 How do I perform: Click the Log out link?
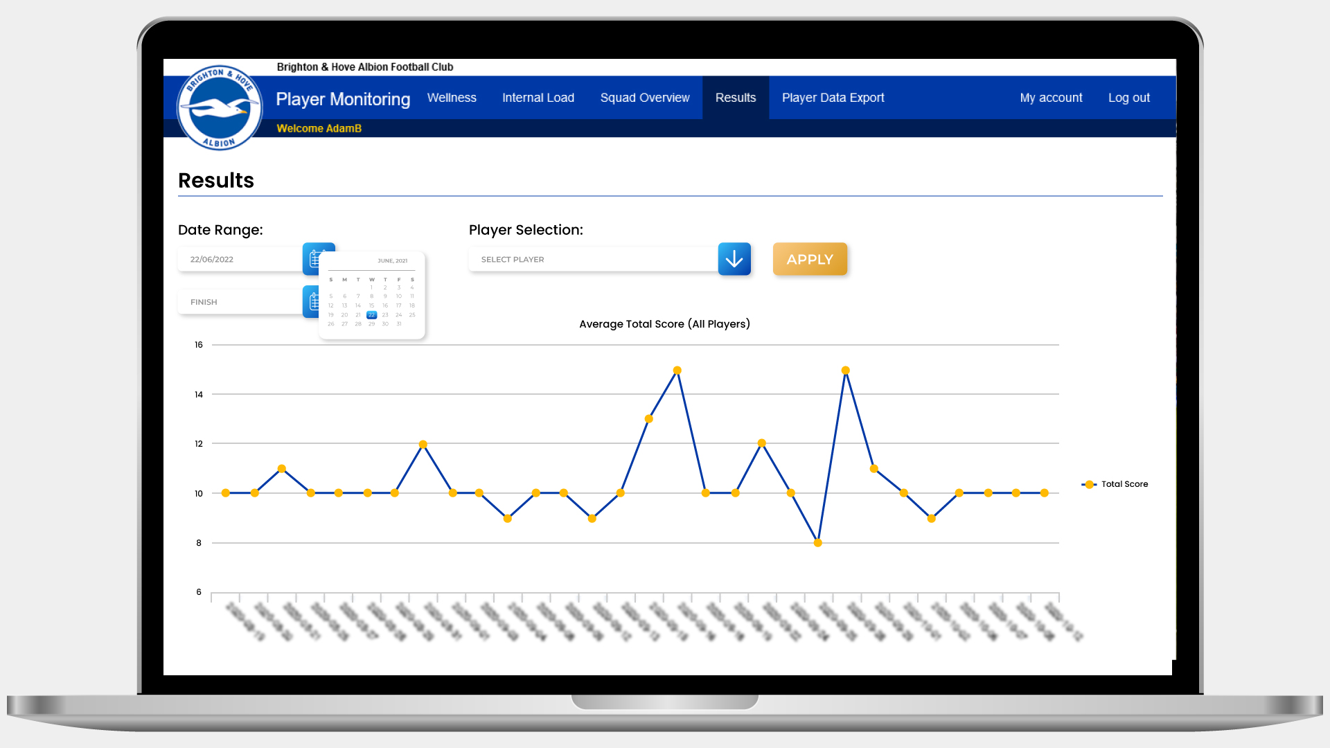[x=1128, y=98]
